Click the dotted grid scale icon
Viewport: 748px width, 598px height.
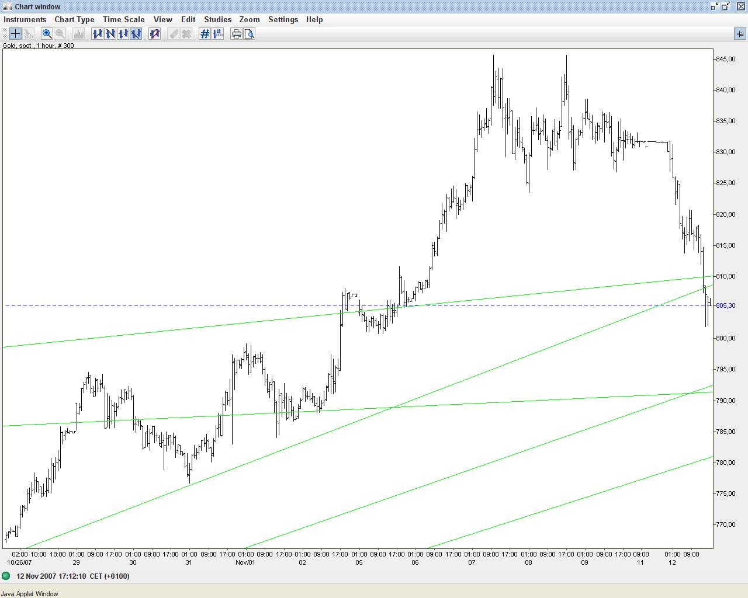point(218,34)
